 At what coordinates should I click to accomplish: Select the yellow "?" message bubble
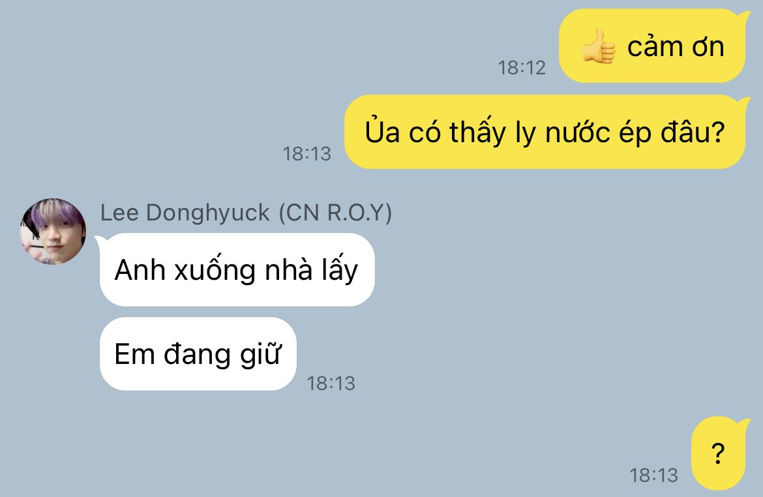pyautogui.click(x=718, y=453)
